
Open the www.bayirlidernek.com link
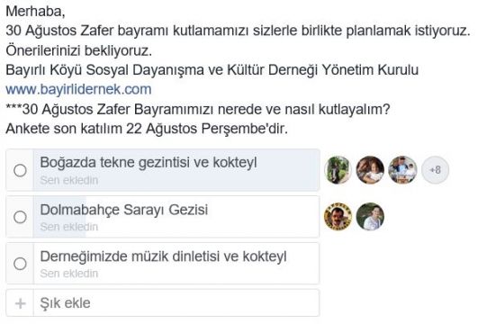(78, 89)
